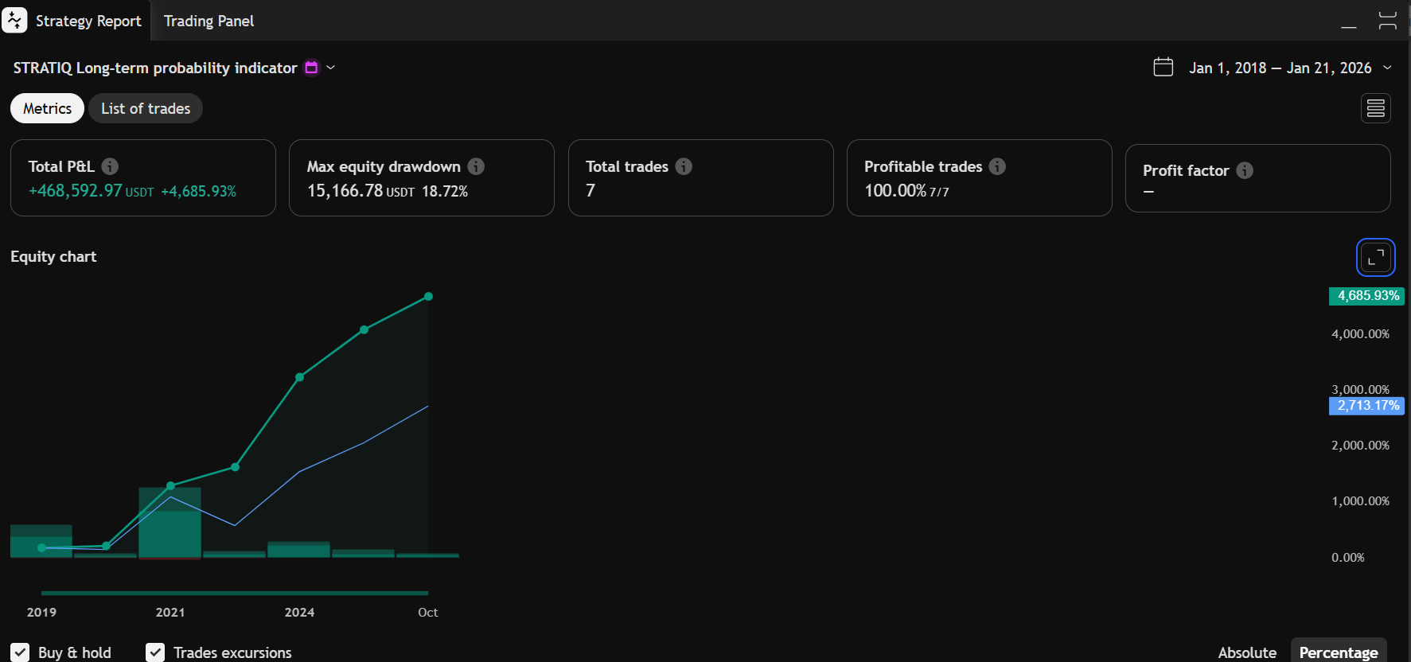1411x662 pixels.
Task: Click the calendar icon for date range
Action: click(1163, 68)
